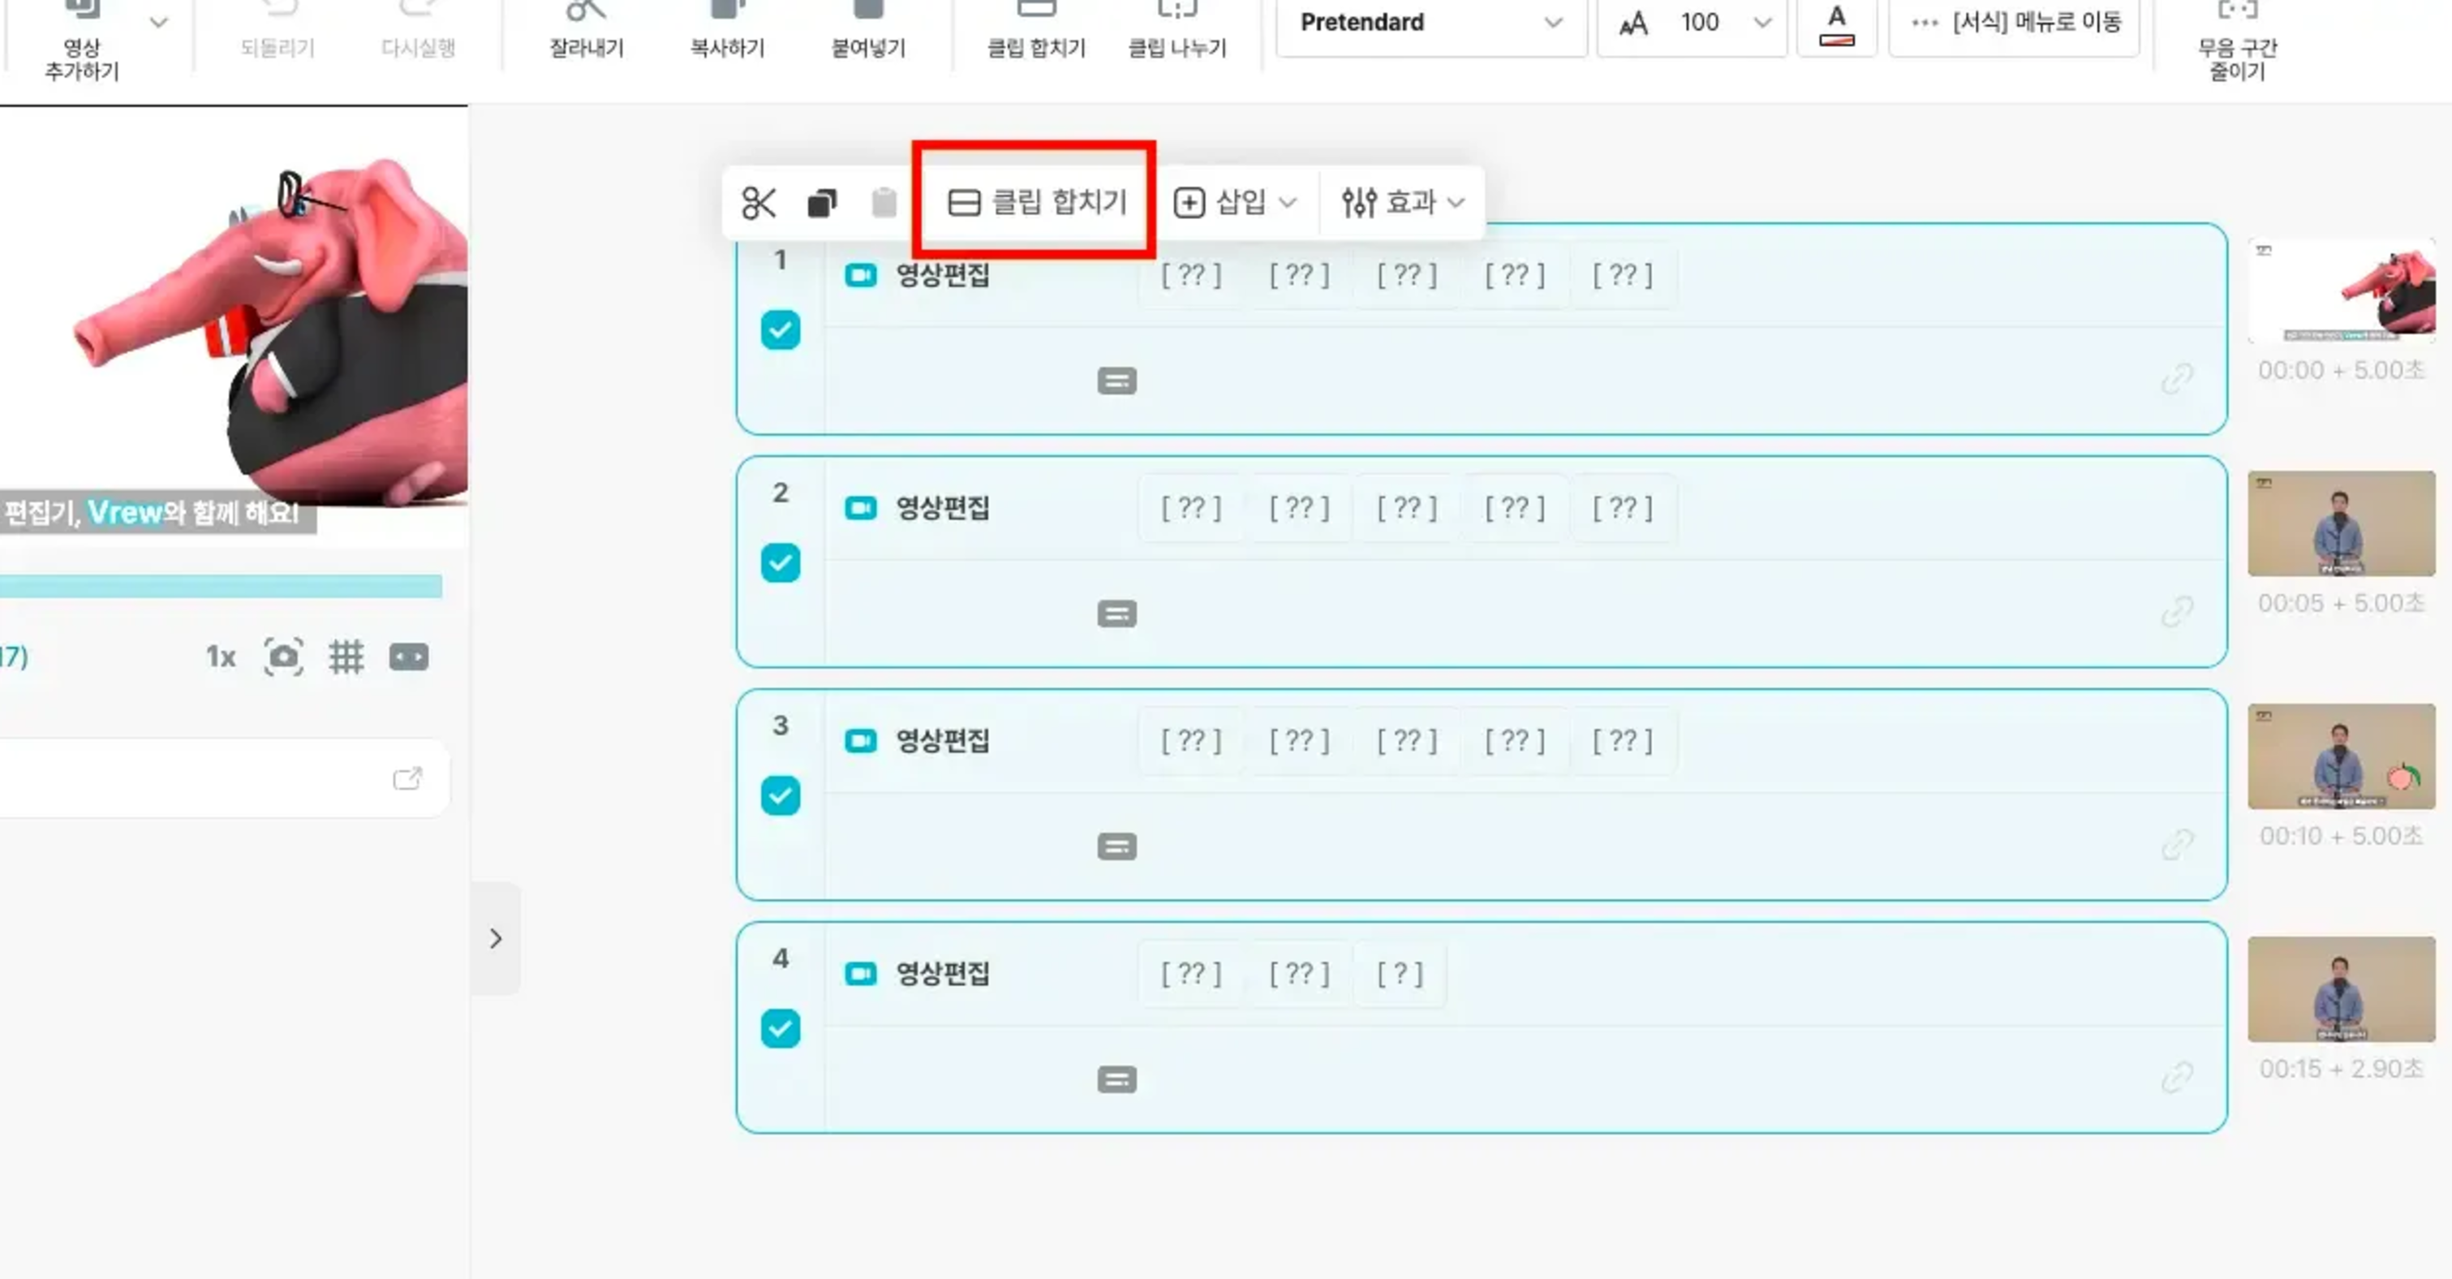Click the preview progress bar
The height and width of the screenshot is (1279, 2452).
pos(221,586)
